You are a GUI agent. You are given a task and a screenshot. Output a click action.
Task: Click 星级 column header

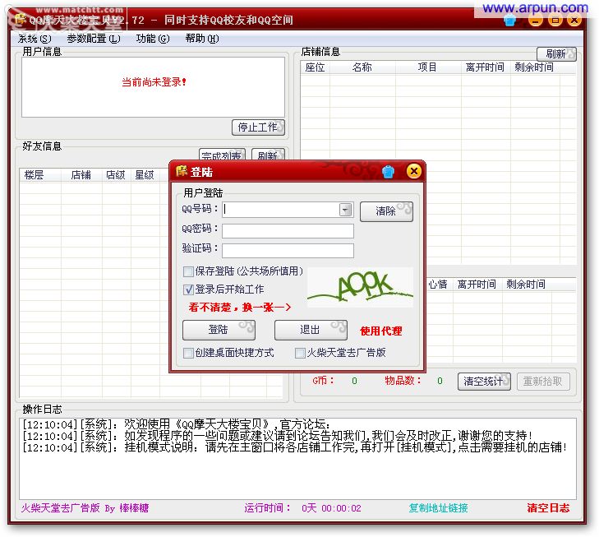point(145,175)
